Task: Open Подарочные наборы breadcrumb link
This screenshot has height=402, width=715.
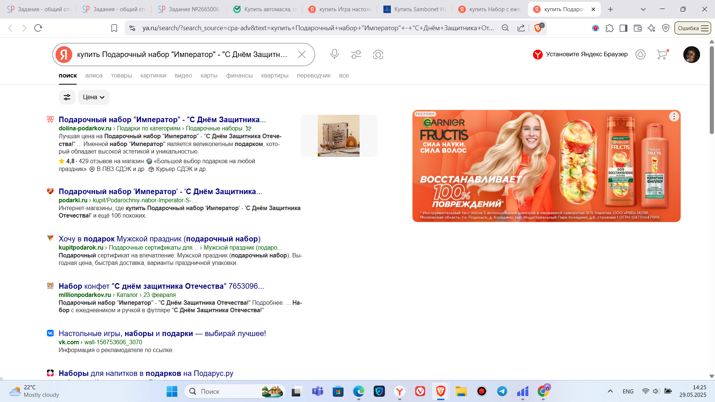Action: (214, 129)
